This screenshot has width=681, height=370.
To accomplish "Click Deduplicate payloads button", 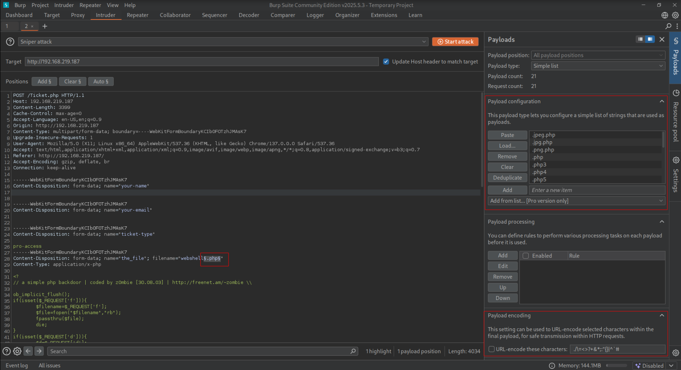I will coord(507,177).
